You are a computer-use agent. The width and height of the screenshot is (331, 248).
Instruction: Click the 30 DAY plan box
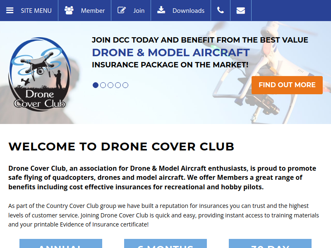pos(270,243)
